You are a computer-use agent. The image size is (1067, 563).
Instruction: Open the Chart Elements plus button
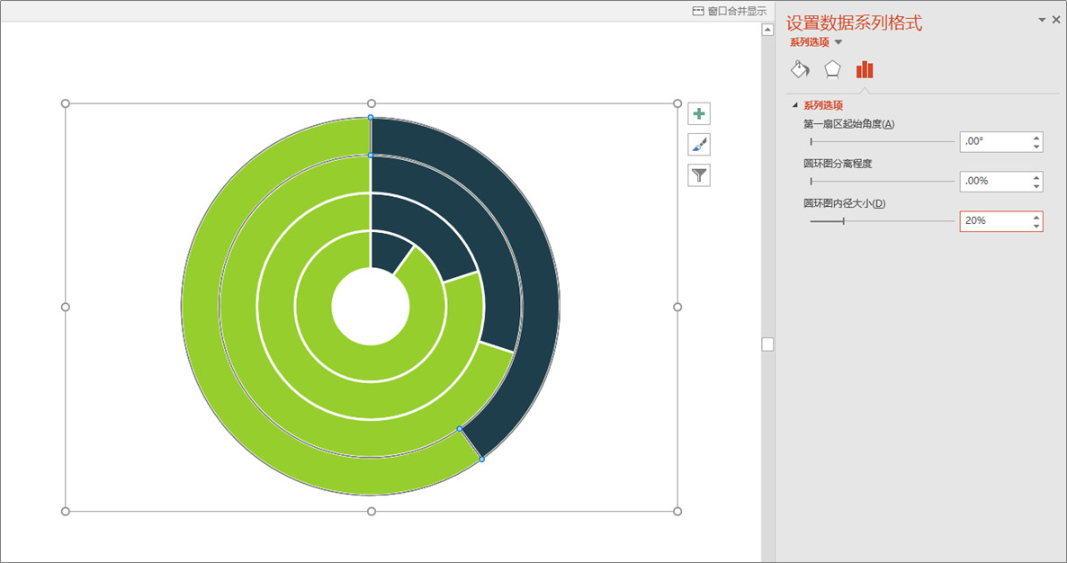699,113
